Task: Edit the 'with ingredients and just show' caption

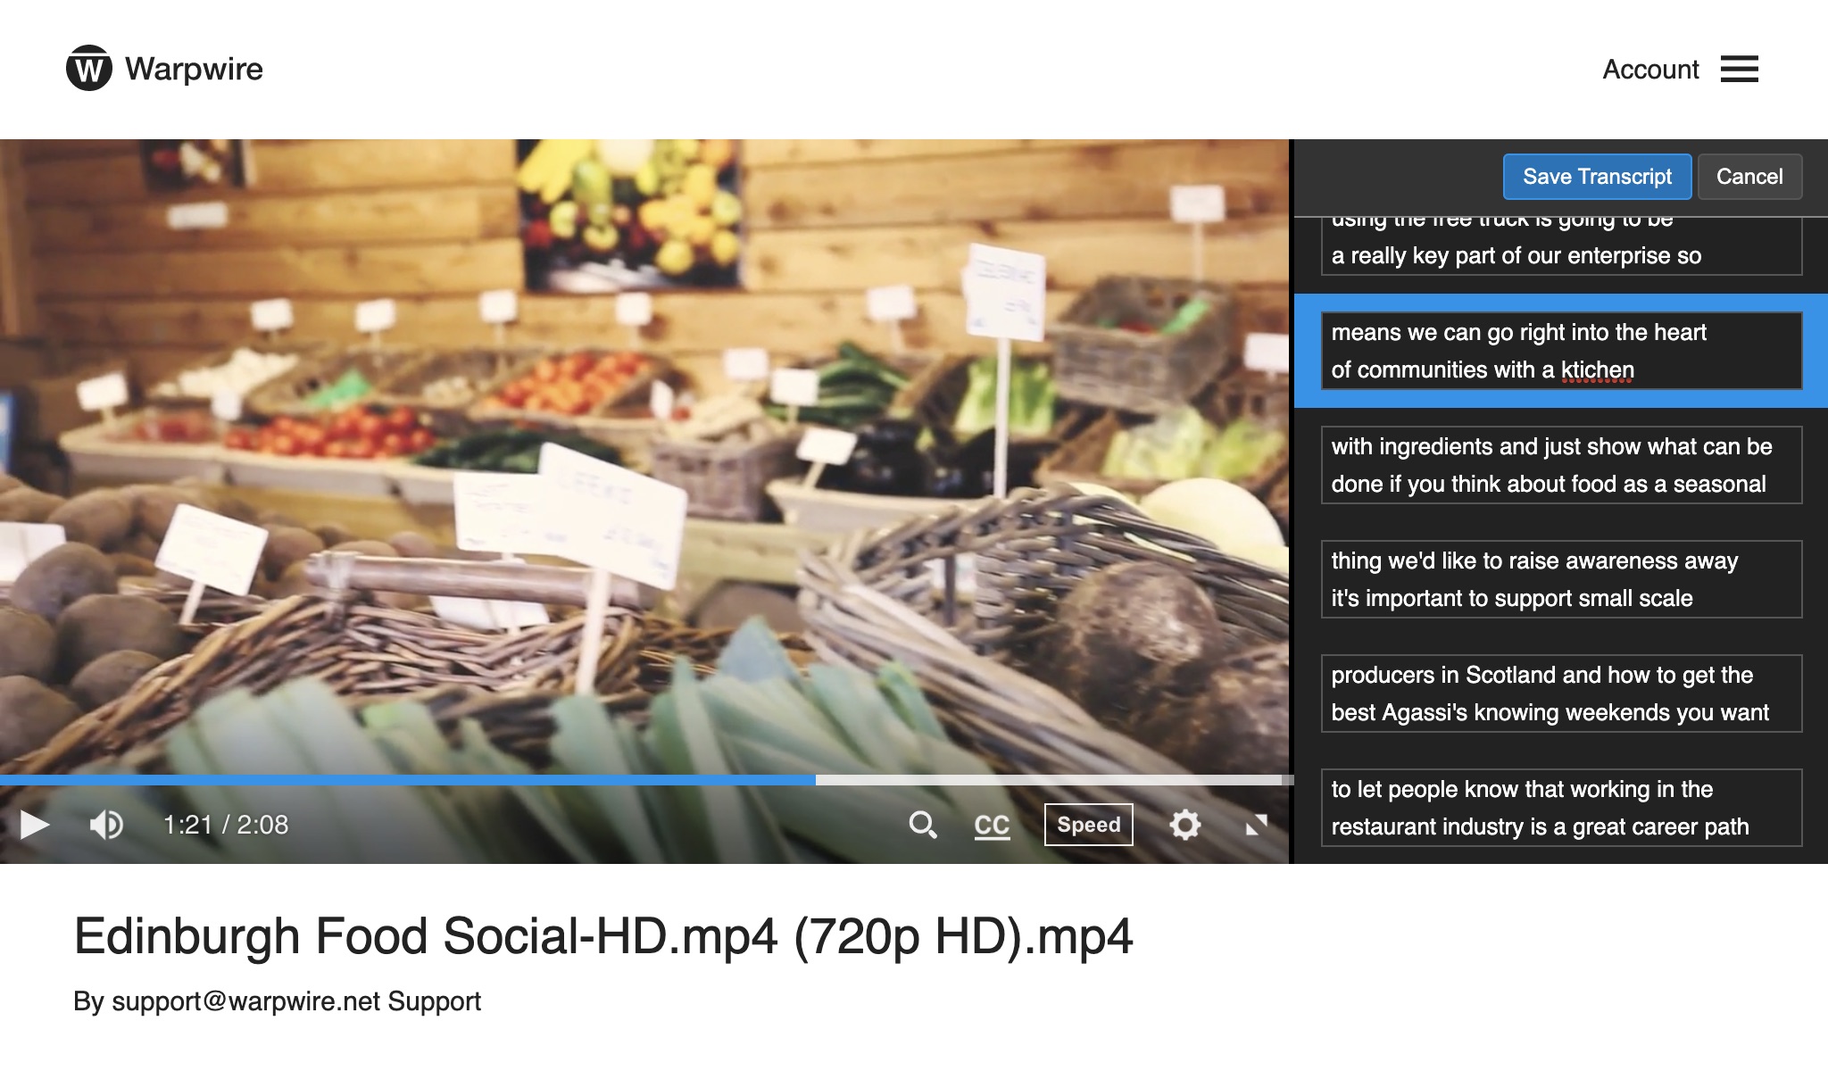Action: pos(1560,465)
